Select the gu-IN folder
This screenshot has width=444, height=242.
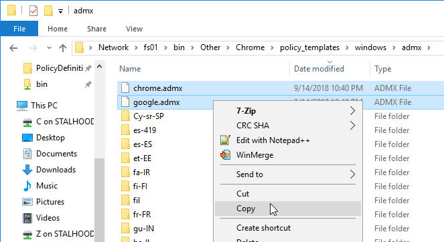[143, 229]
